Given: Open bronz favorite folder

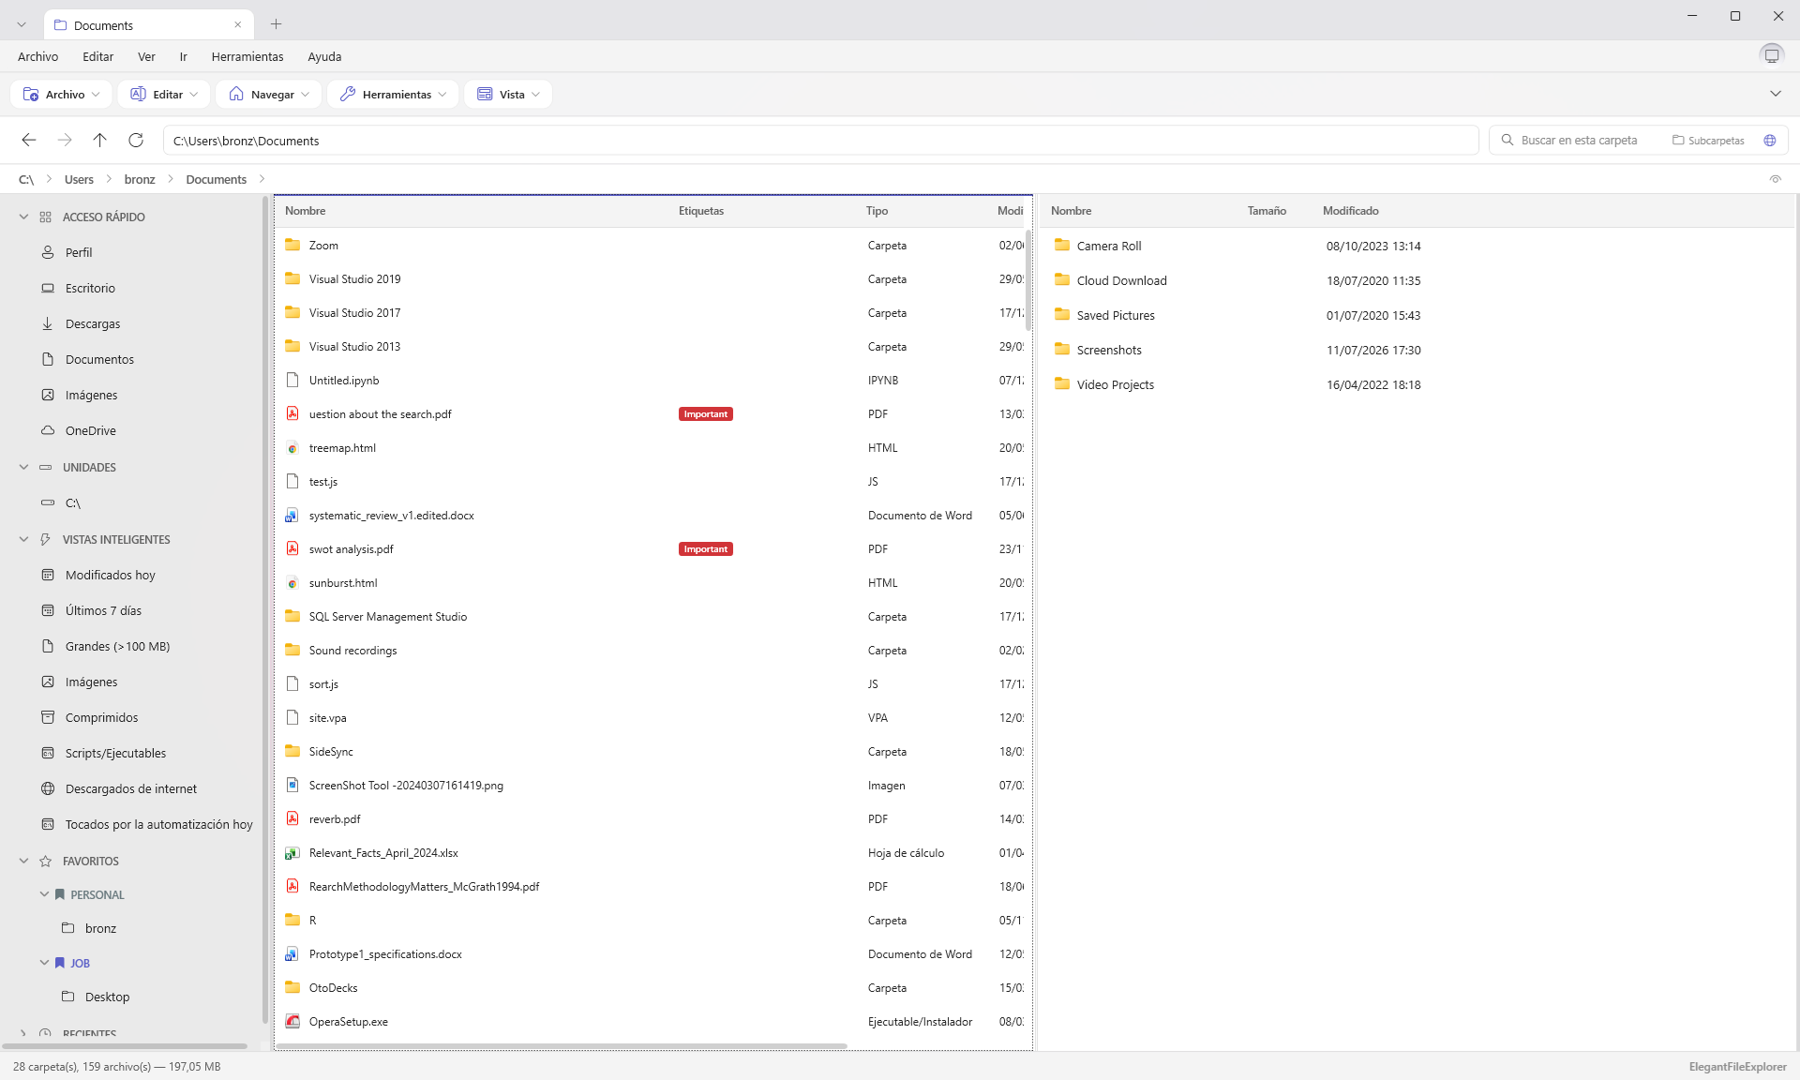Looking at the screenshot, I should click(x=100, y=928).
